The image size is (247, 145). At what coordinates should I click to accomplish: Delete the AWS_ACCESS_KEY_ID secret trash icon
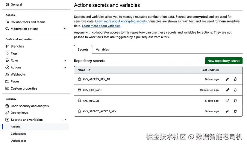point(235,79)
